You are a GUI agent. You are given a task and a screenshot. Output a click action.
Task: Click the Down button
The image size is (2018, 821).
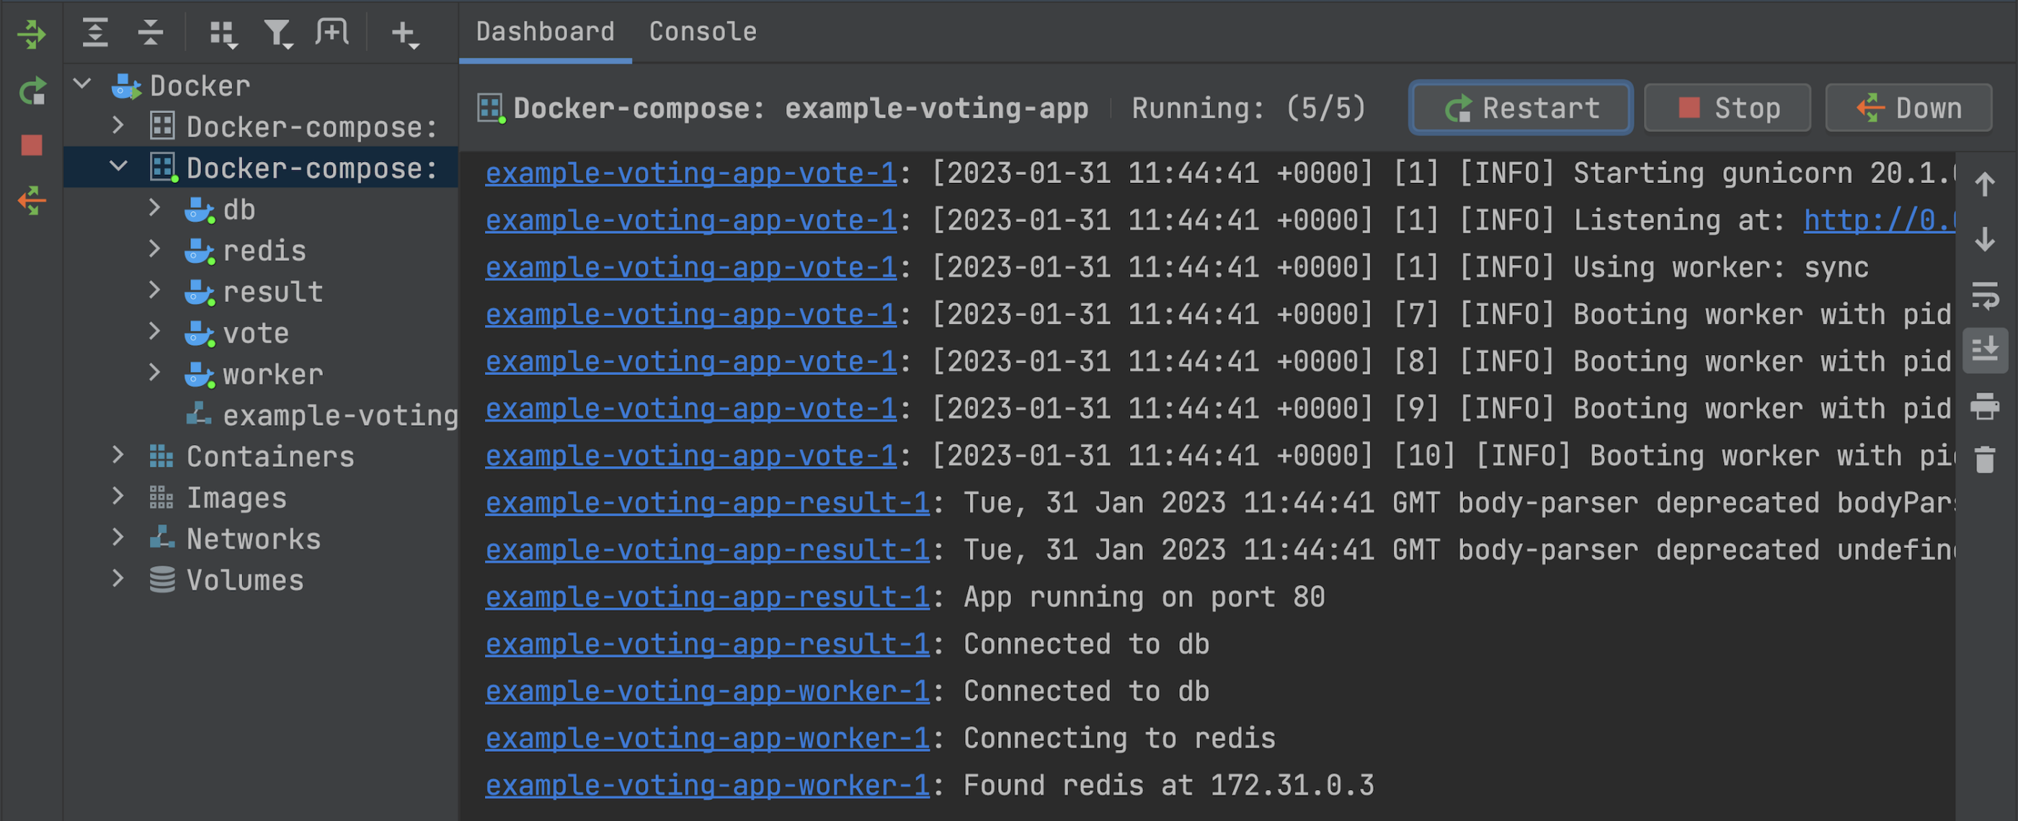(x=1908, y=108)
